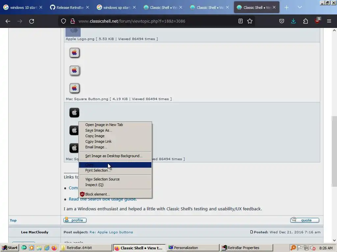
Task: Choose Inspect (Q)
Action: point(115,185)
